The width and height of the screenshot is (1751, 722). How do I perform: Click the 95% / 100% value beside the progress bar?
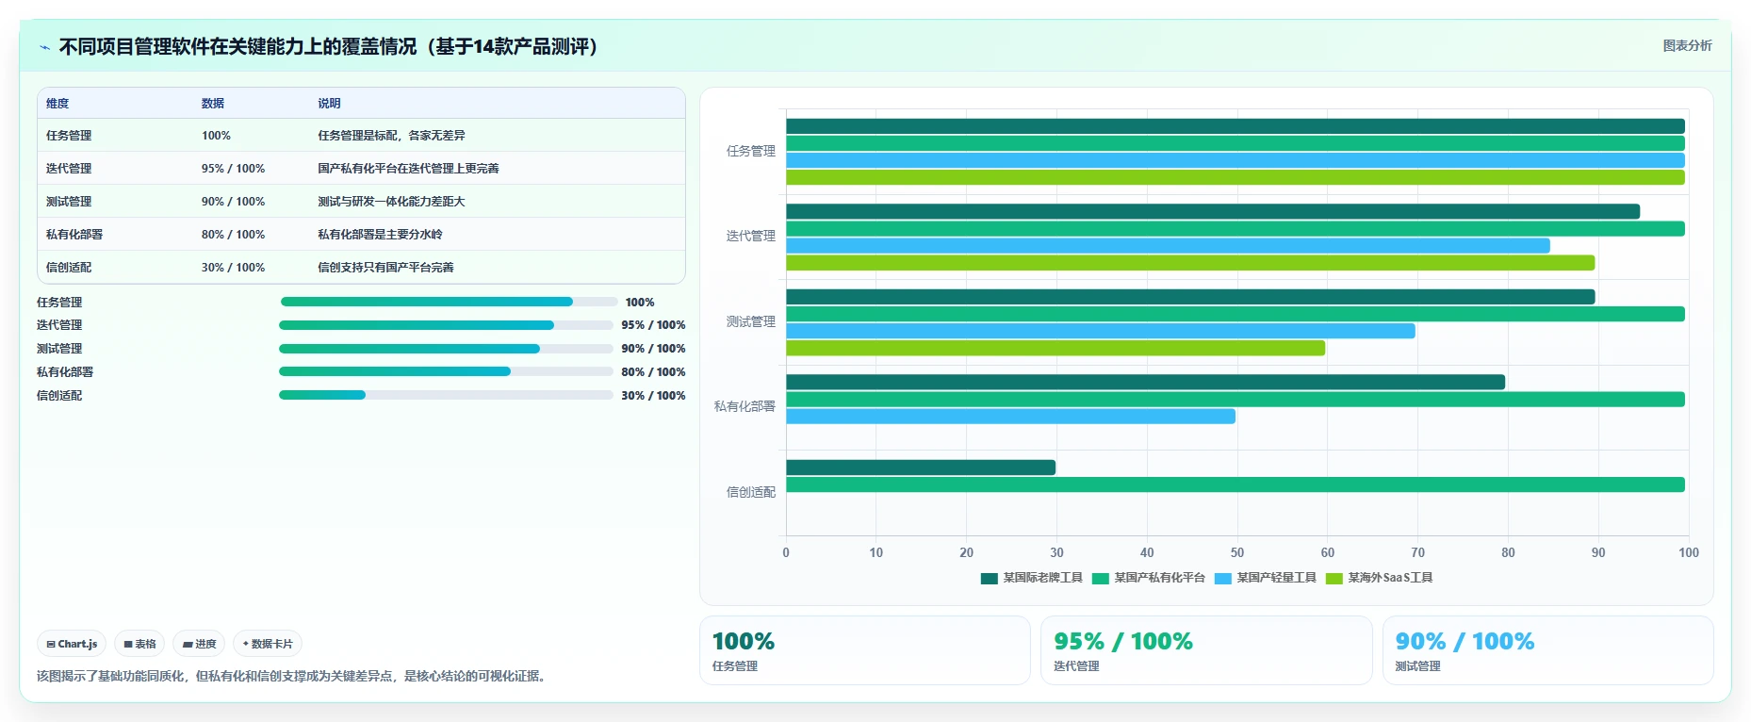coord(653,325)
